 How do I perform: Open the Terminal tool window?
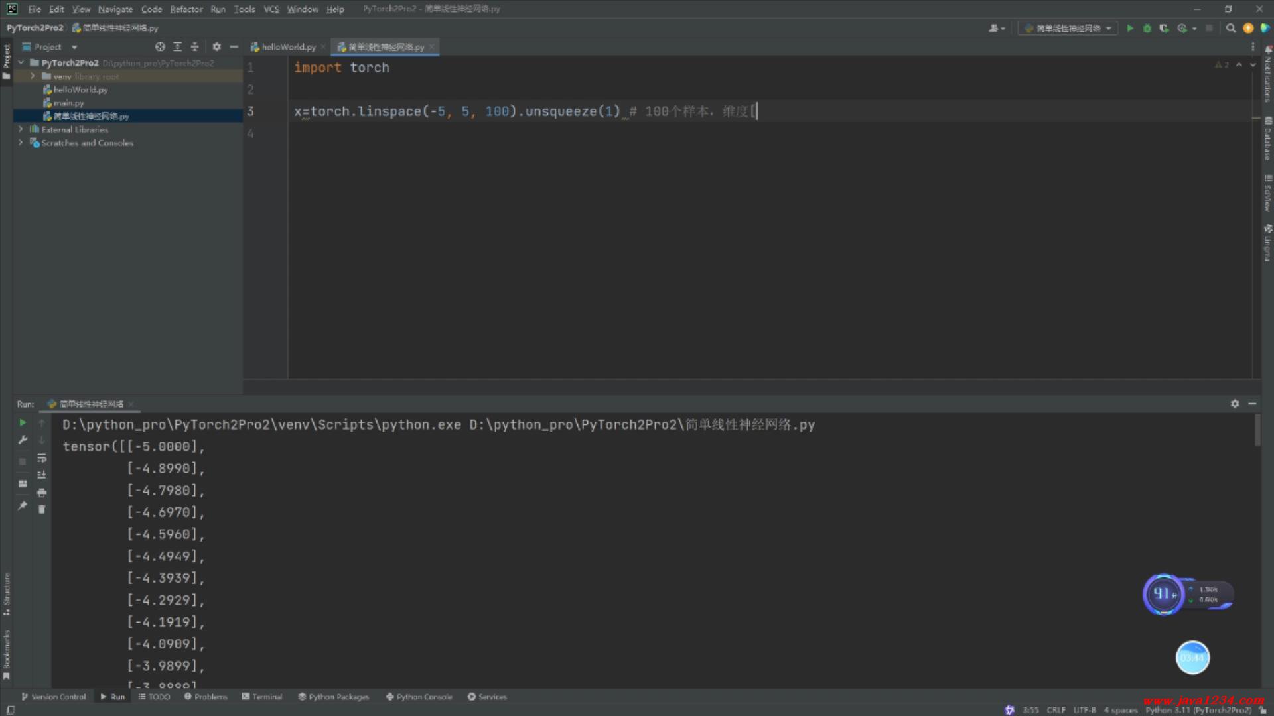[x=262, y=697]
